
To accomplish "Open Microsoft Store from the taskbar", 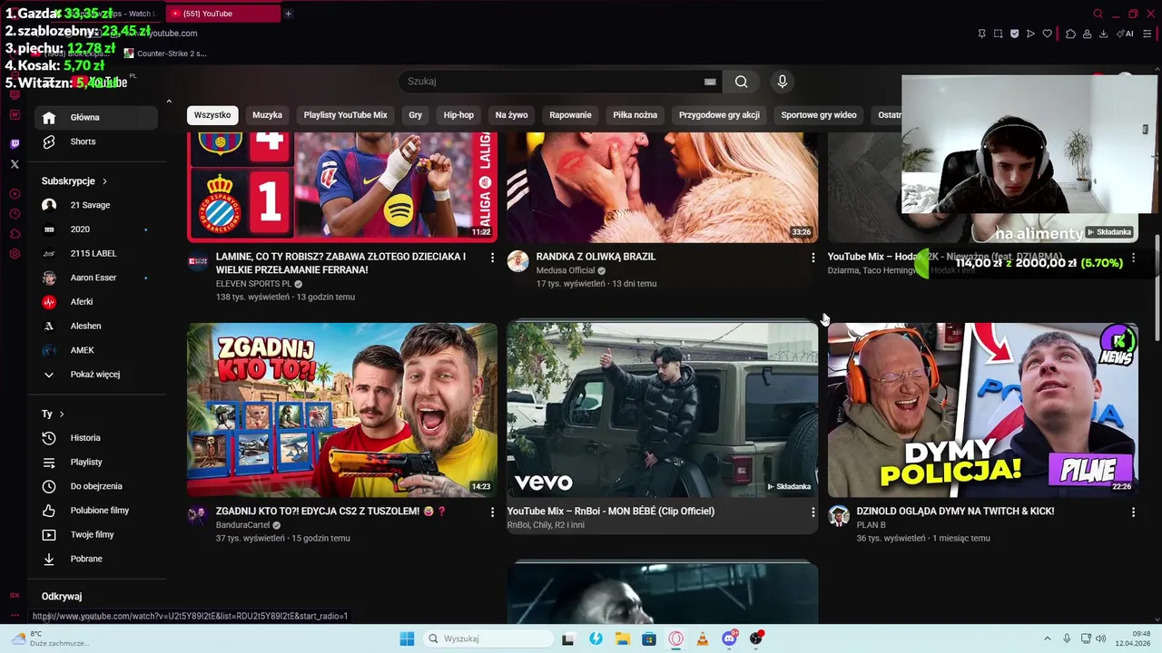I will [649, 638].
